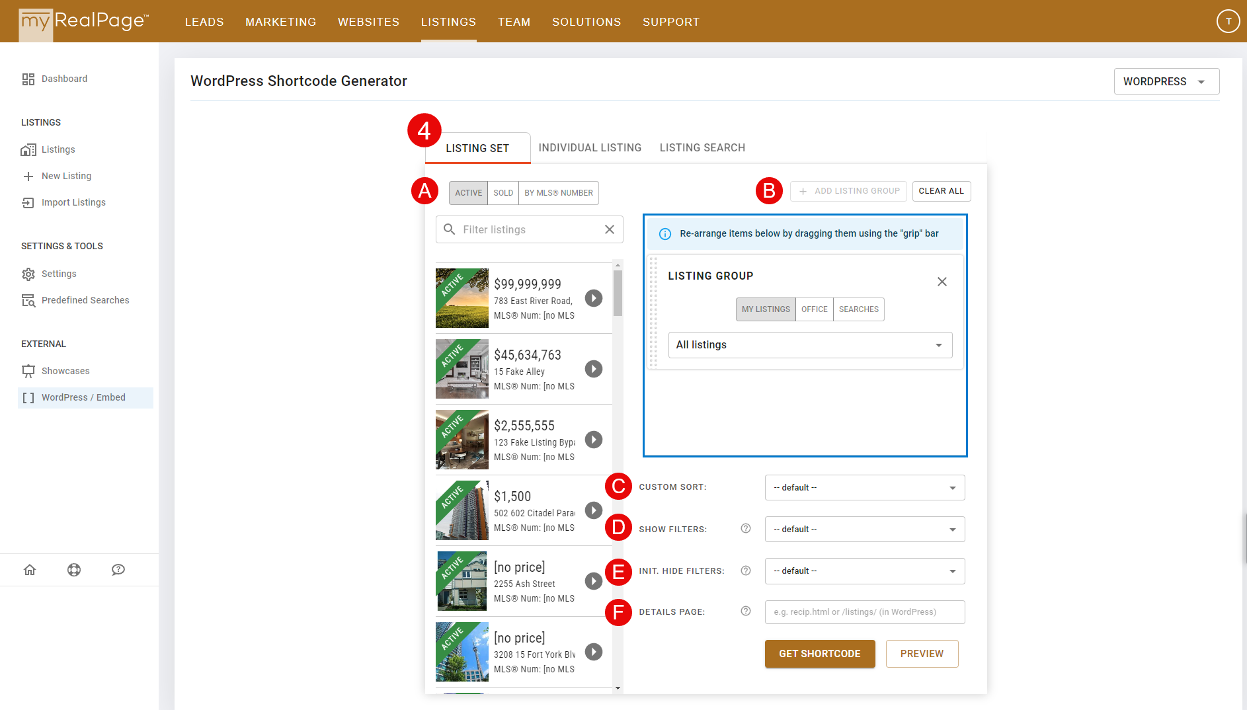Click the Filter listings input field

[x=529, y=229]
